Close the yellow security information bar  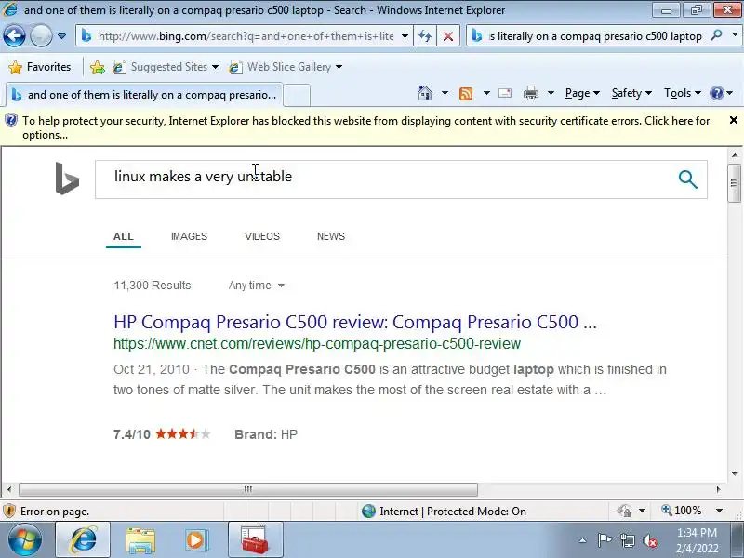(733, 121)
